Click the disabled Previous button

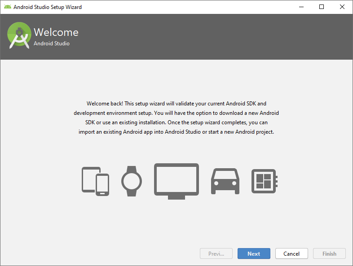pos(216,253)
